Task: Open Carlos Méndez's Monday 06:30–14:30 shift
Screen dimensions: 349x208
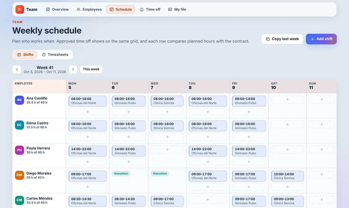Action: [88, 201]
